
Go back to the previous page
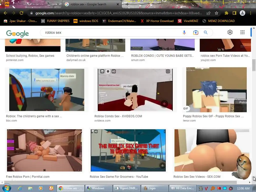click(5, 13)
